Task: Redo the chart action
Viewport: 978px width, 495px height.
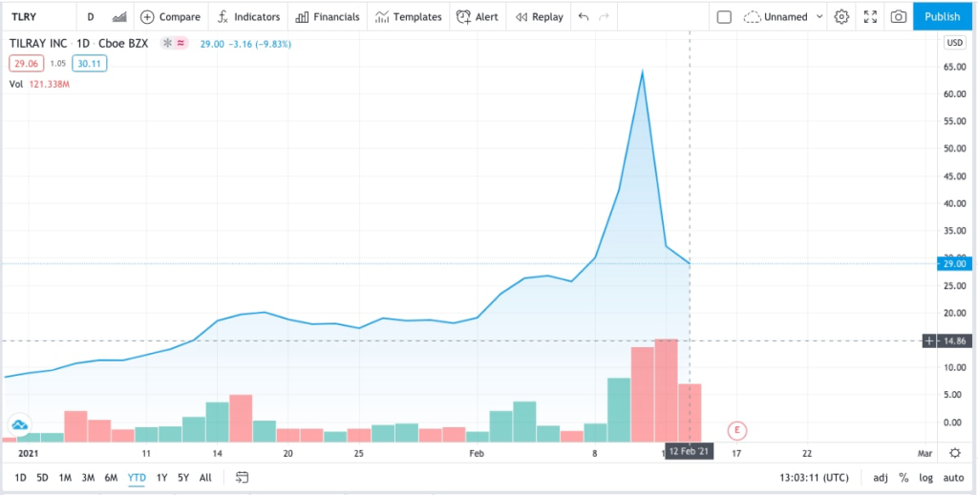Action: (604, 17)
